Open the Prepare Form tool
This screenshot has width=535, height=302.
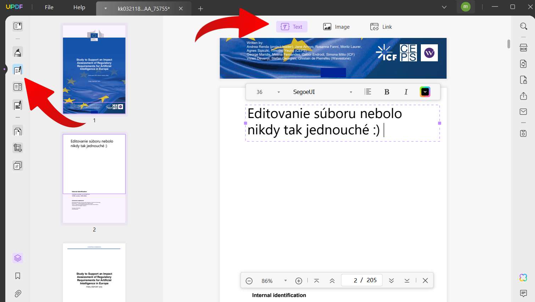click(18, 87)
